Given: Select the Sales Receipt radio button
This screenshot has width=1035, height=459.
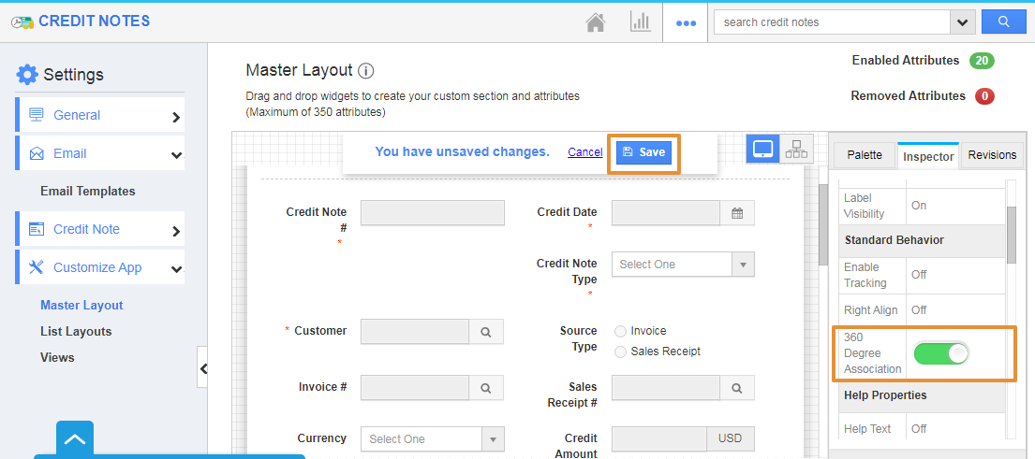Looking at the screenshot, I should [x=620, y=351].
